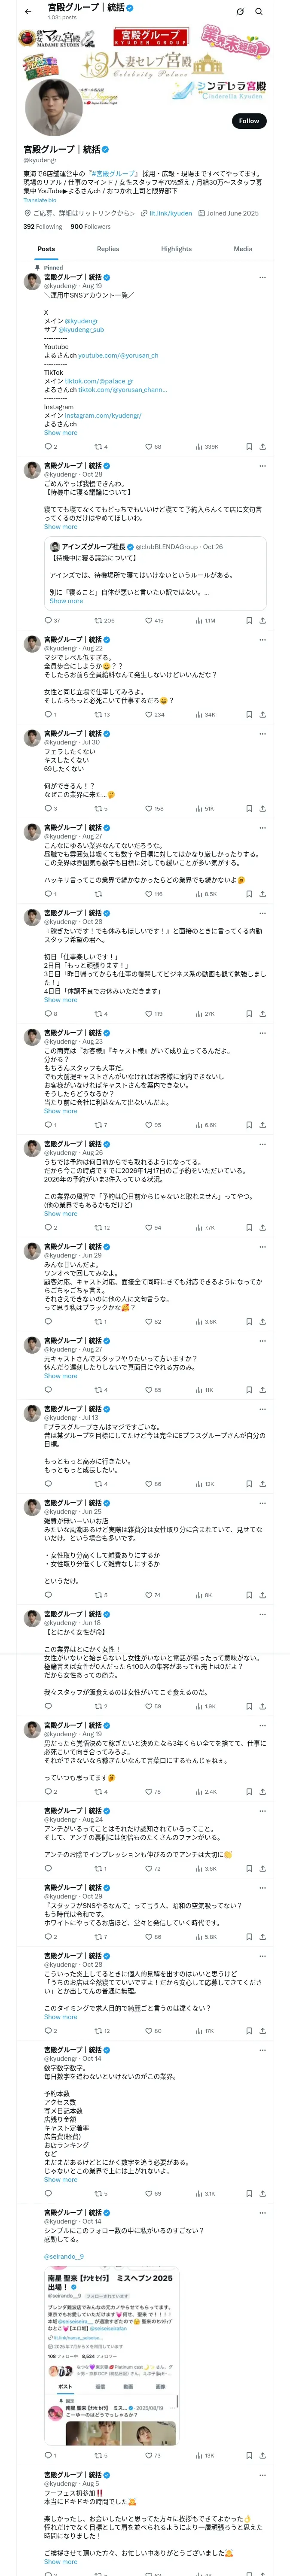Expand "Show more" on the pinned post
This screenshot has width=290, height=2576.
(x=60, y=433)
